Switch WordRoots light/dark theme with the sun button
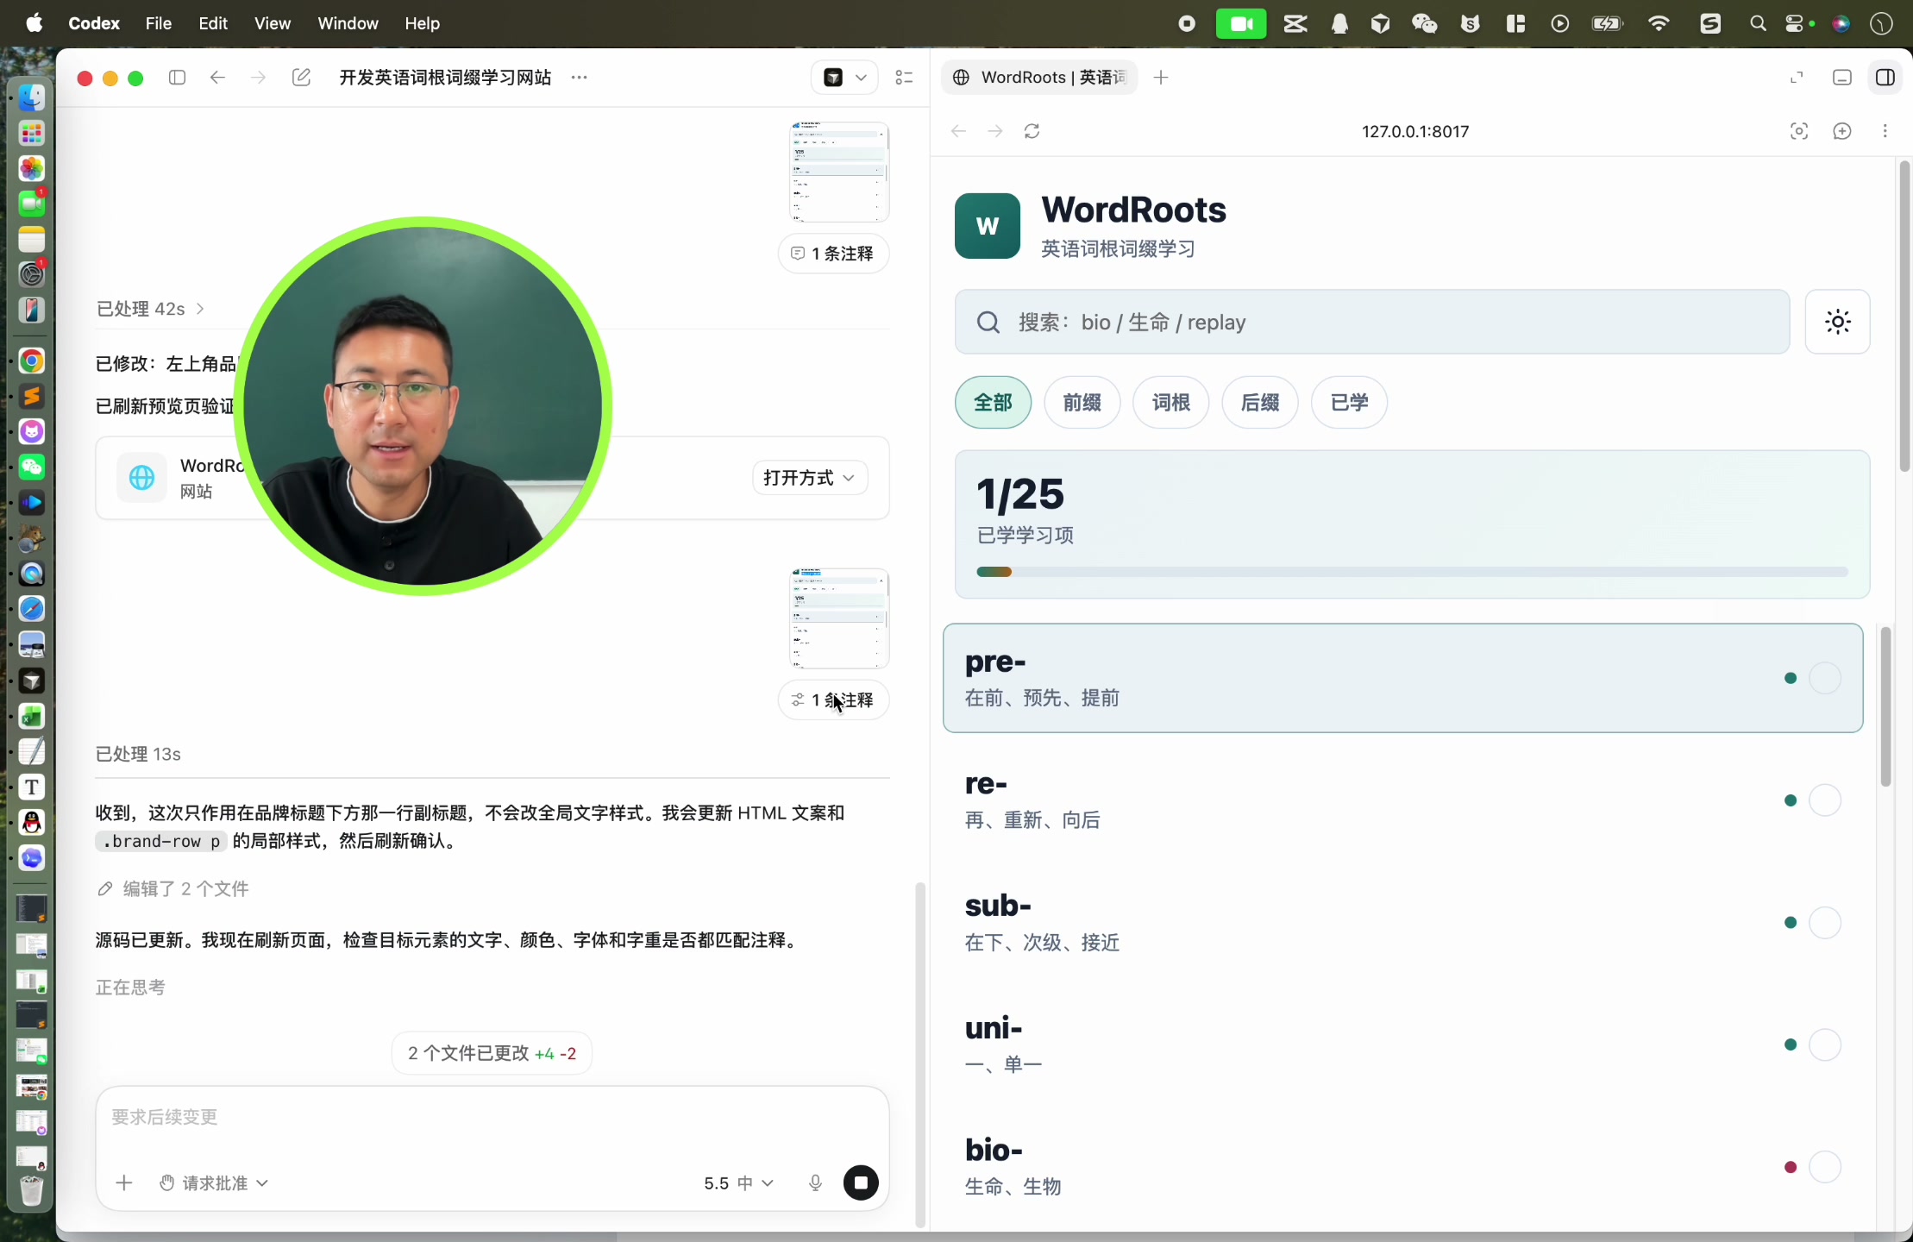The height and width of the screenshot is (1242, 1913). (1837, 322)
